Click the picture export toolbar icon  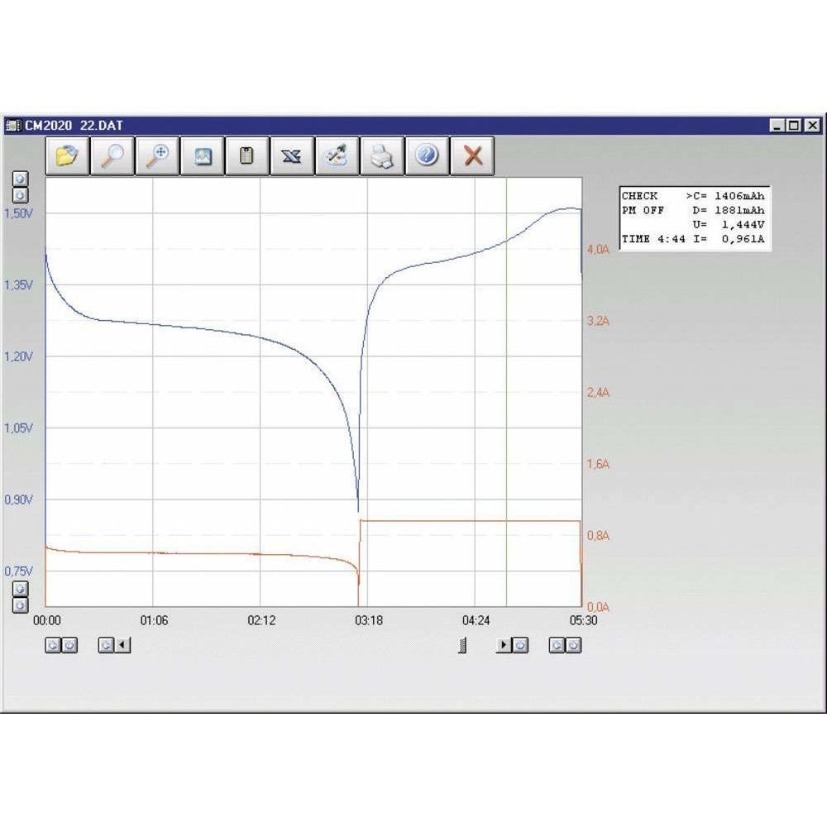click(203, 155)
